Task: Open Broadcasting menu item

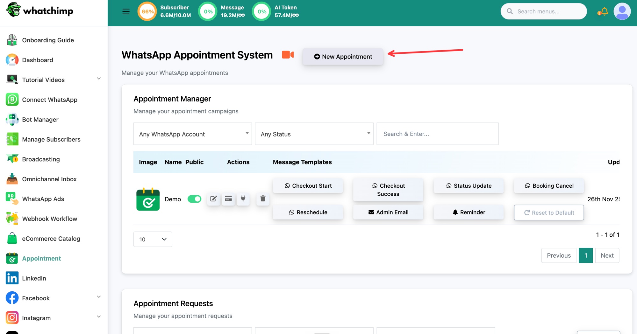Action: [41, 159]
